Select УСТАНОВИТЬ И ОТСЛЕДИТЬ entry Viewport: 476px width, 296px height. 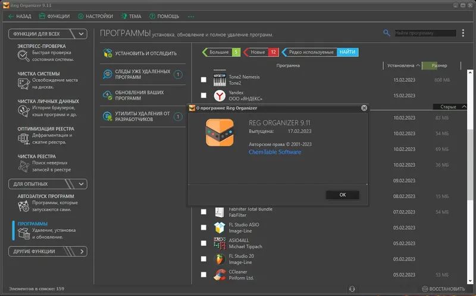tap(143, 53)
